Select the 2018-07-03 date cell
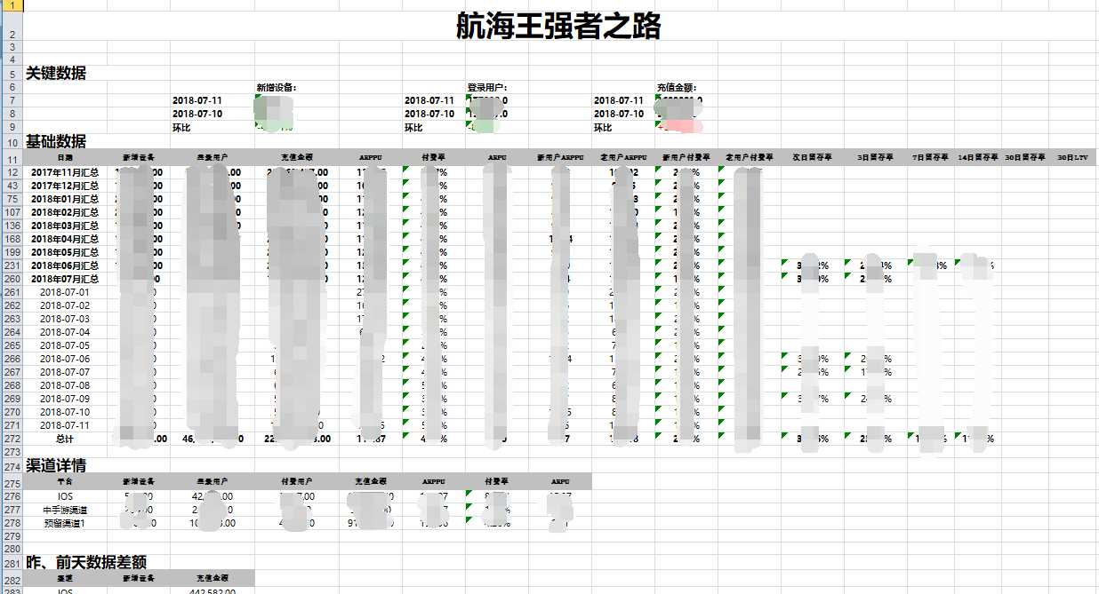1099x594 pixels. (65, 319)
